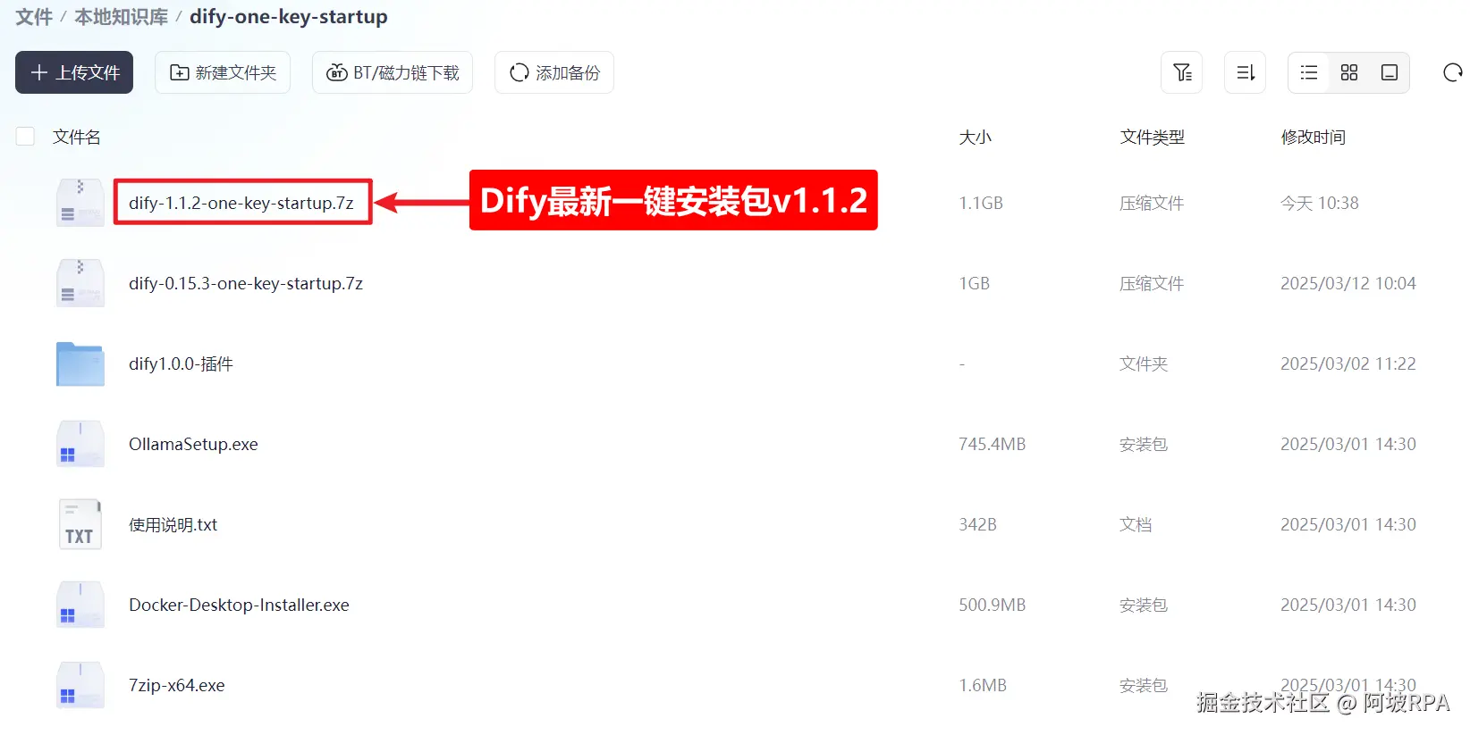Sort by 修改时间 column header
This screenshot has height=735, width=1470.
(x=1313, y=137)
